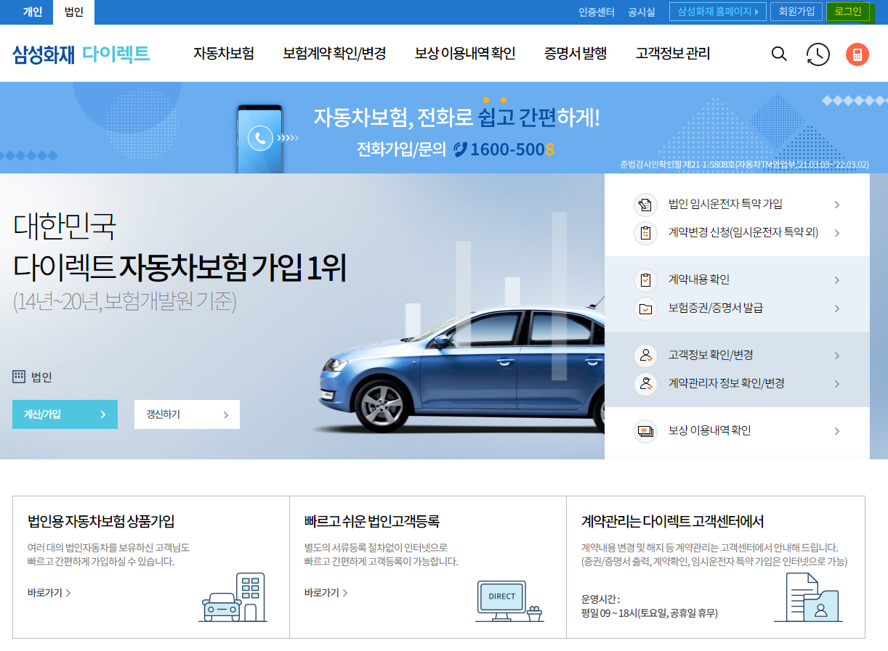Click the 삼성화재 다이렉트 logo

point(81,54)
